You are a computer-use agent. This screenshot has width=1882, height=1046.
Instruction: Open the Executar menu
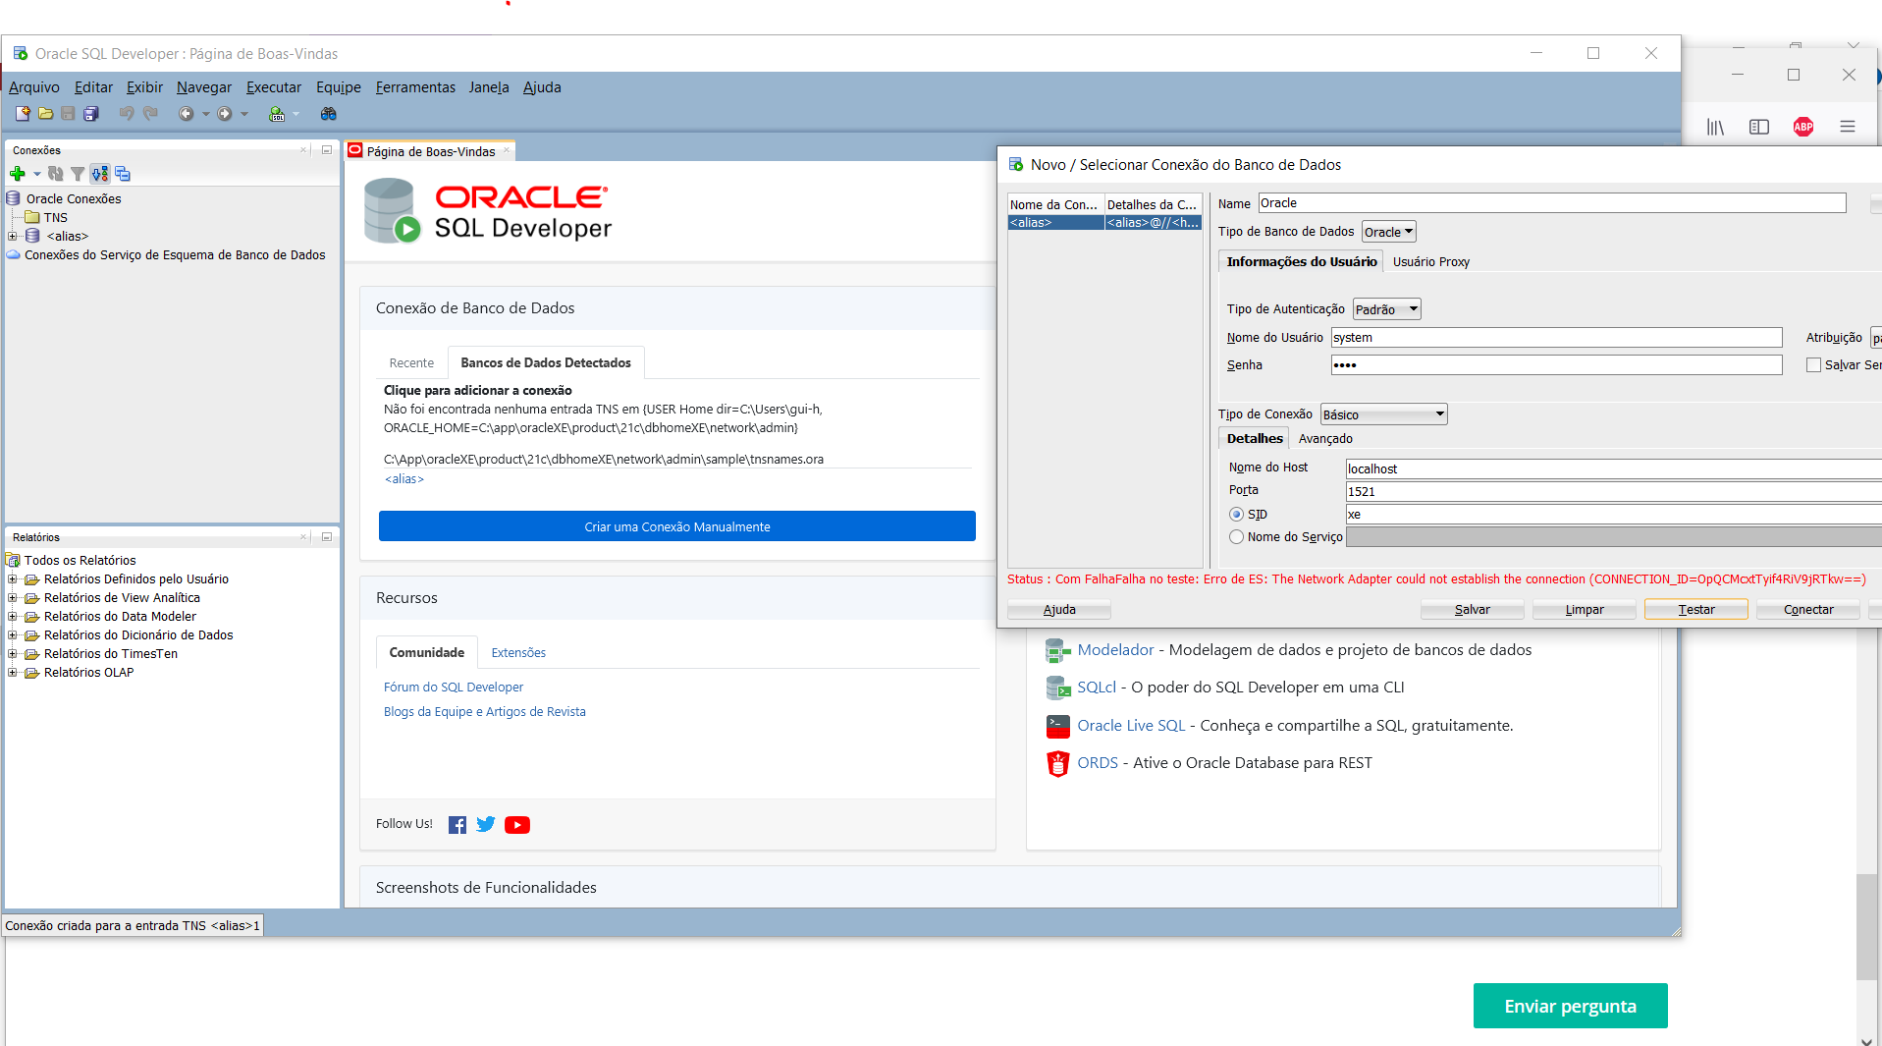click(274, 87)
